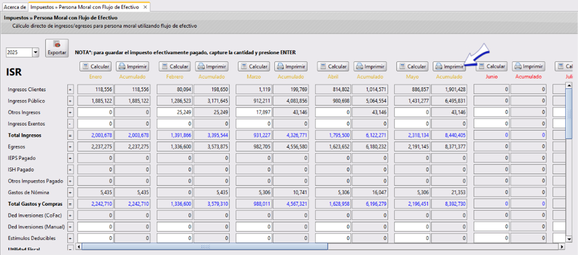
Task: Print the Junio accumulated report
Action: [x=529, y=67]
